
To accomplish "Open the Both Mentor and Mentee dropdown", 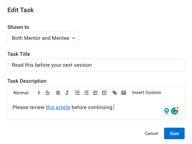I will point(43,38).
